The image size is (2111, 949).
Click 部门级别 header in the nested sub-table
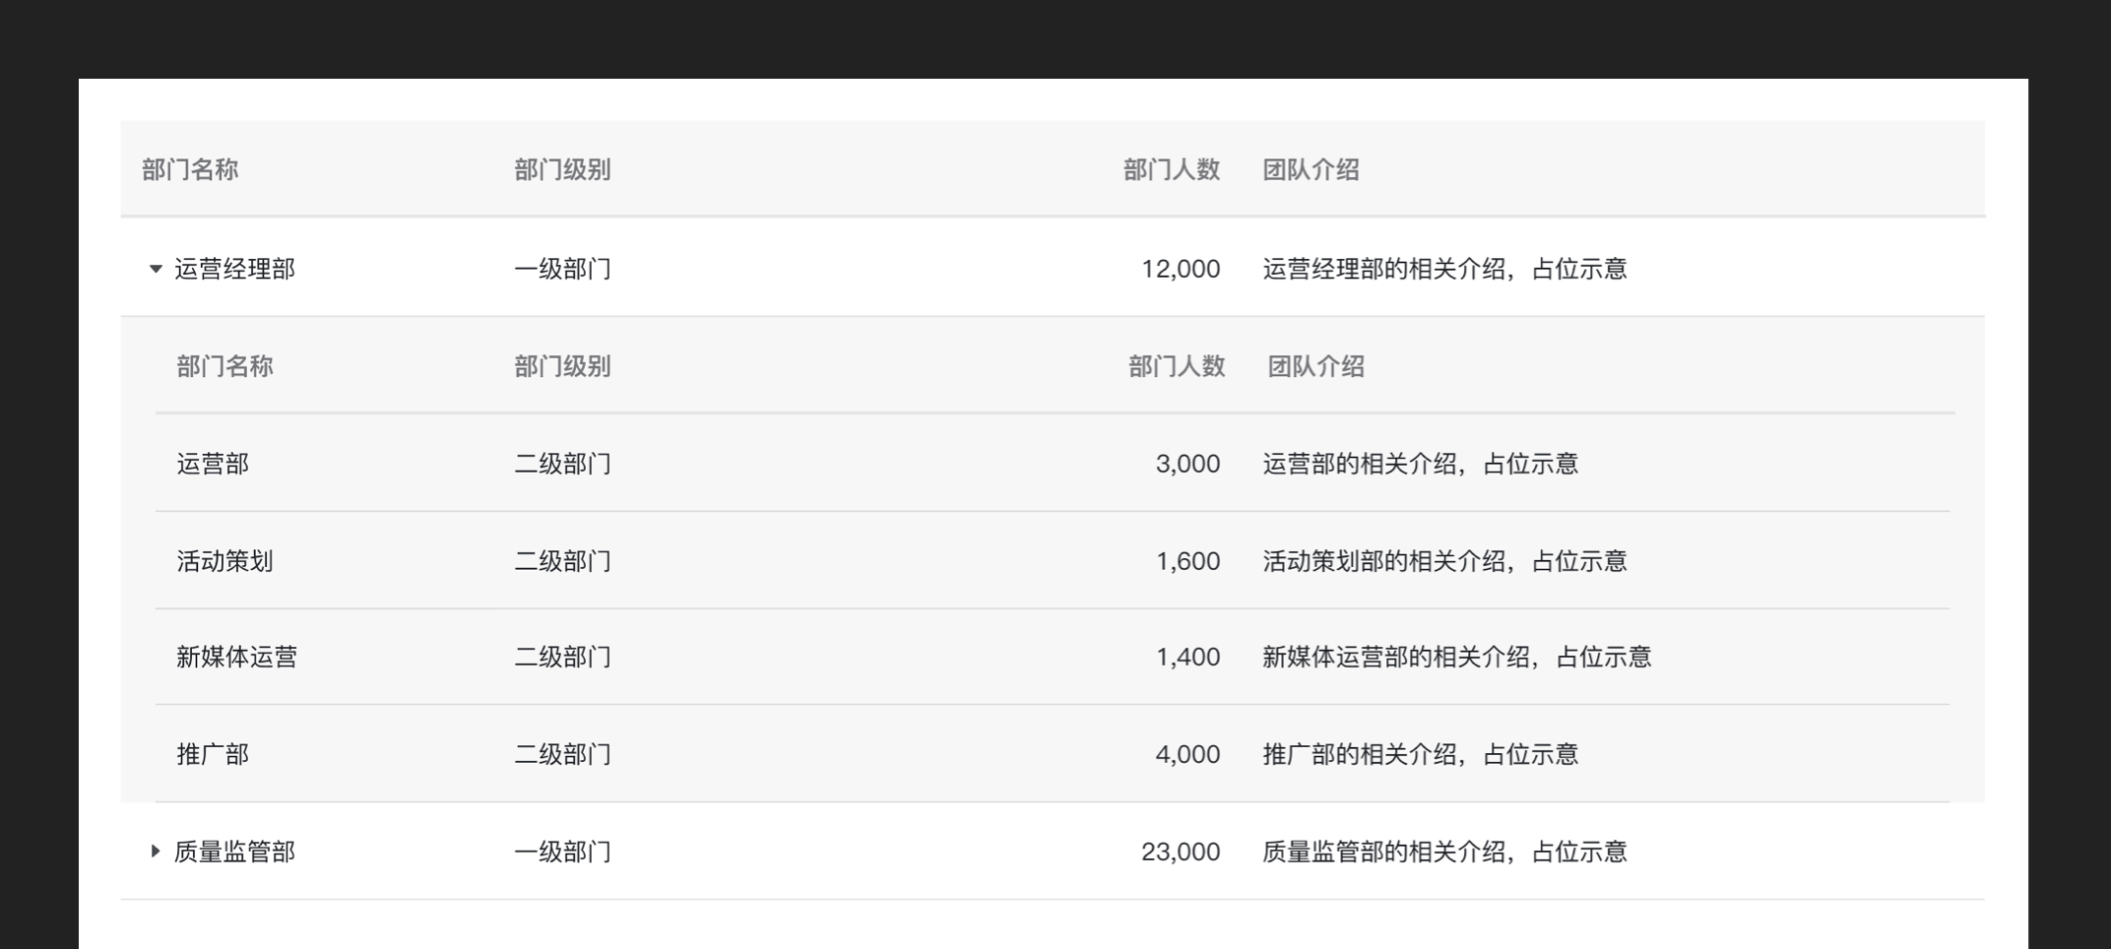click(562, 367)
